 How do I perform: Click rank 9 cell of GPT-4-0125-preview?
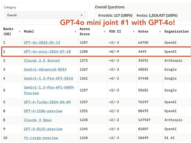[4, 129]
